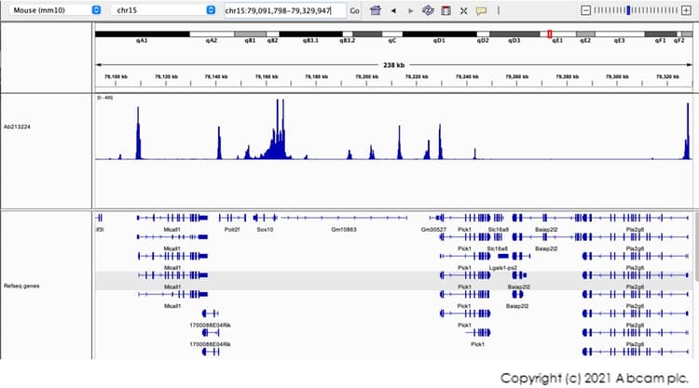Click the Sox10 gene feature
The image size is (699, 388).
click(266, 217)
